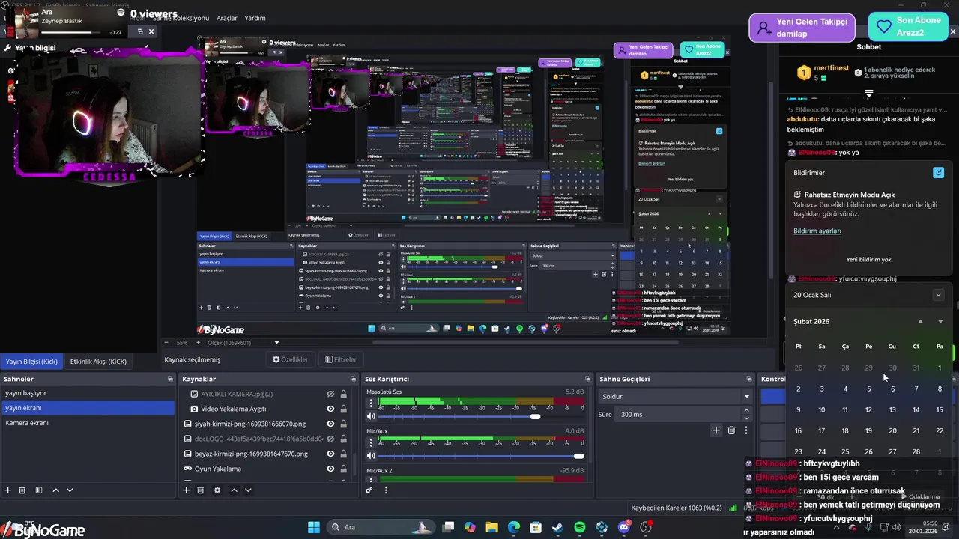
Task: Open Steam from the taskbar
Action: point(557,527)
